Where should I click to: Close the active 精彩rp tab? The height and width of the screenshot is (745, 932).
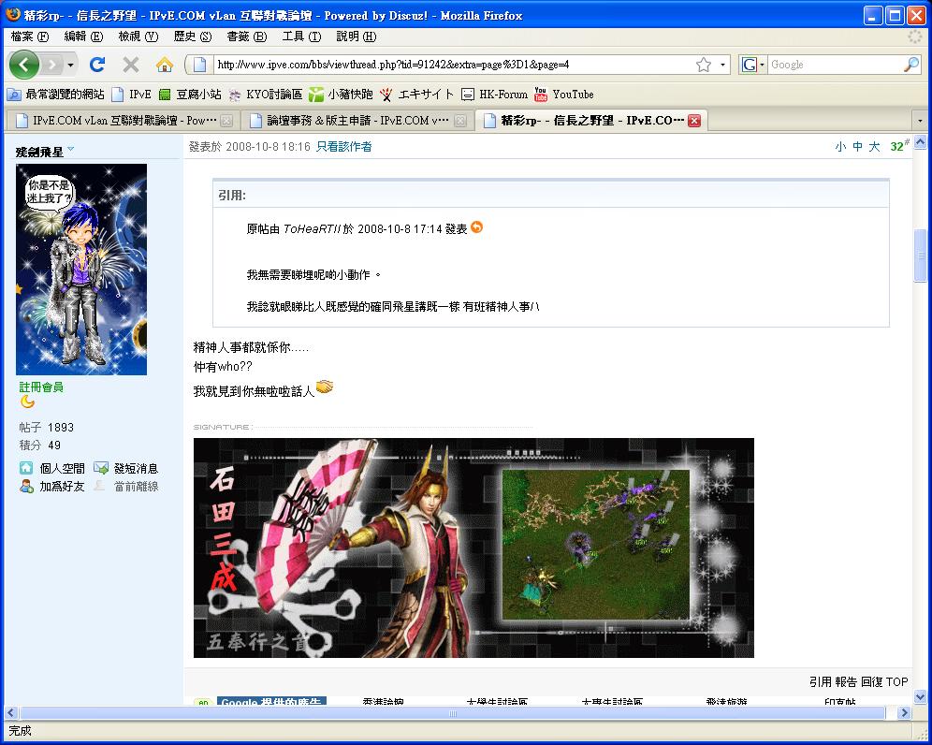tap(694, 121)
